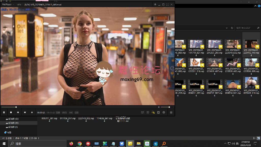
Task: Skip to the previous file
Action: [x=18, y=112]
